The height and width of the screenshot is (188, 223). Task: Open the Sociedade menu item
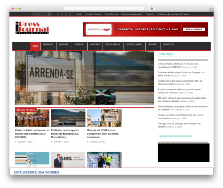[79, 44]
